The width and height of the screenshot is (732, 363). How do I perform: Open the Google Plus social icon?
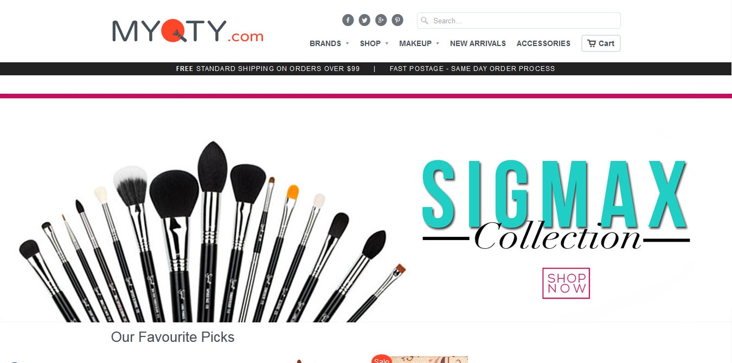(x=381, y=20)
